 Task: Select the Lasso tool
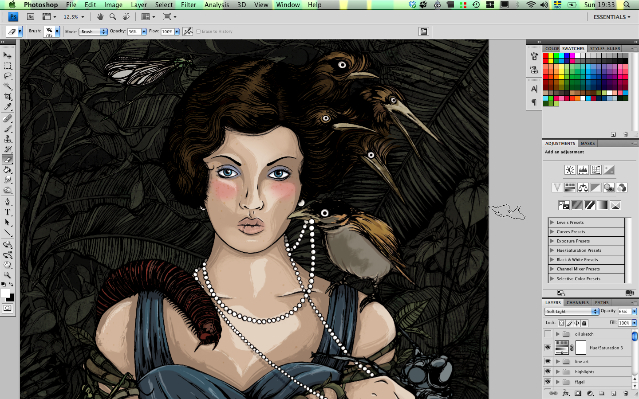pyautogui.click(x=8, y=76)
